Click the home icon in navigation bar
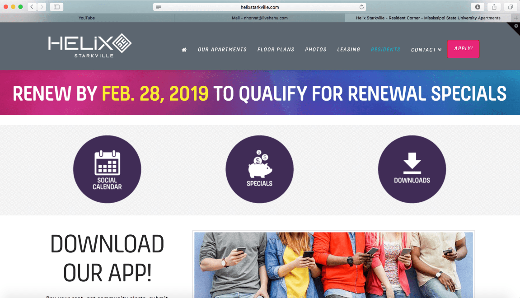Screen dimensions: 520x298 [184, 50]
